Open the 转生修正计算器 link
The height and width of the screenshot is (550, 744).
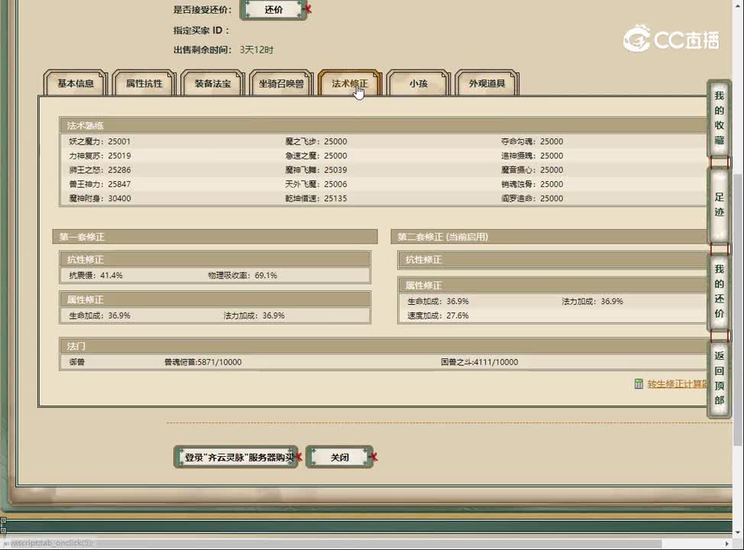click(677, 384)
